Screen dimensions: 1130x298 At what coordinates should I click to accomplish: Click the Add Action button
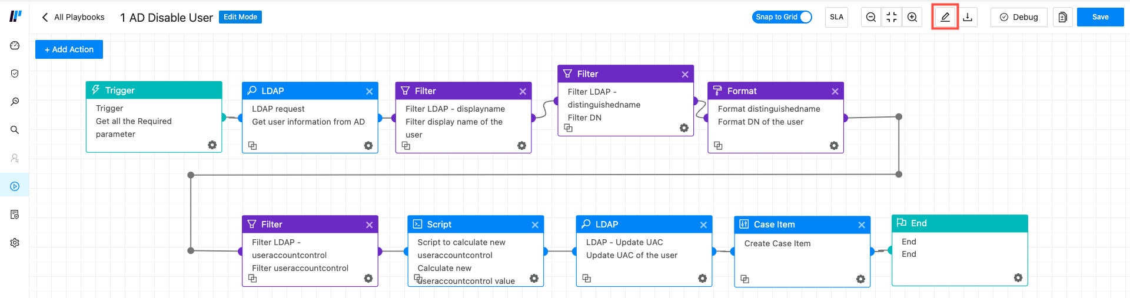pyautogui.click(x=69, y=49)
